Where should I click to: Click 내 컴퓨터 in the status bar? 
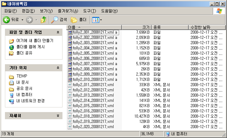[x=177, y=134]
